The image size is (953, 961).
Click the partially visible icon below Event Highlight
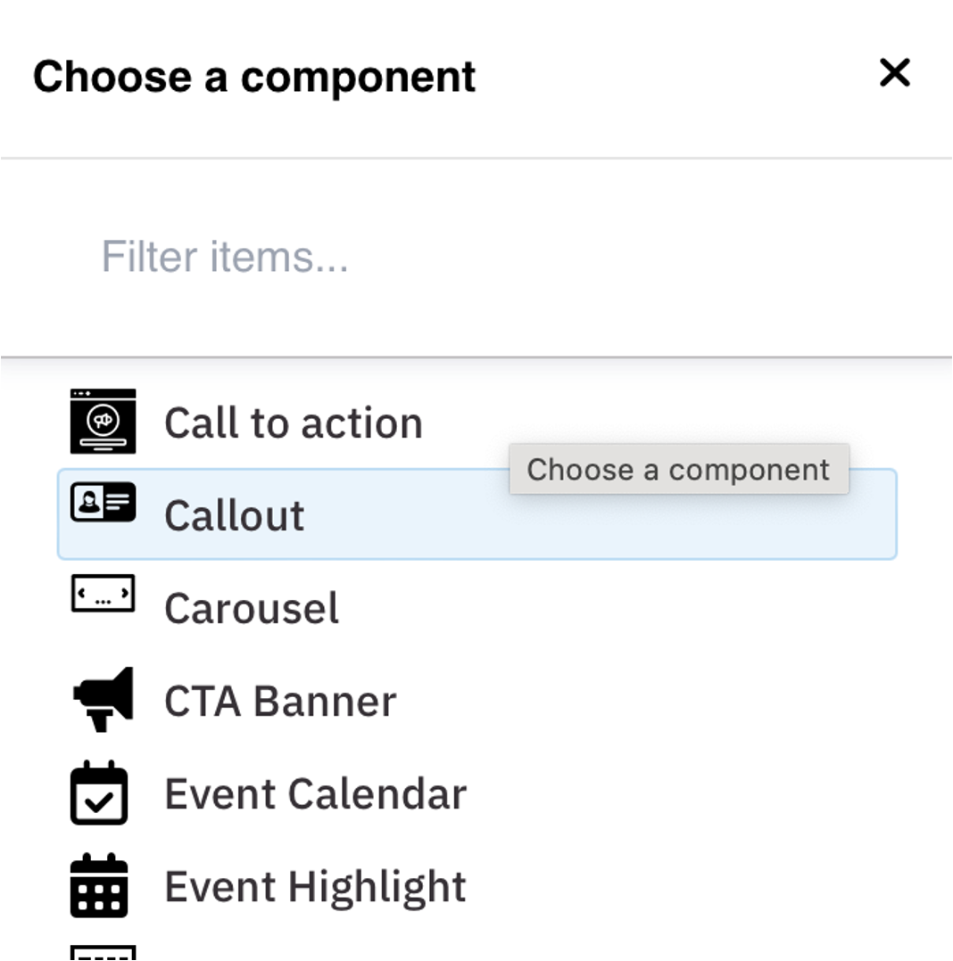pos(103,952)
